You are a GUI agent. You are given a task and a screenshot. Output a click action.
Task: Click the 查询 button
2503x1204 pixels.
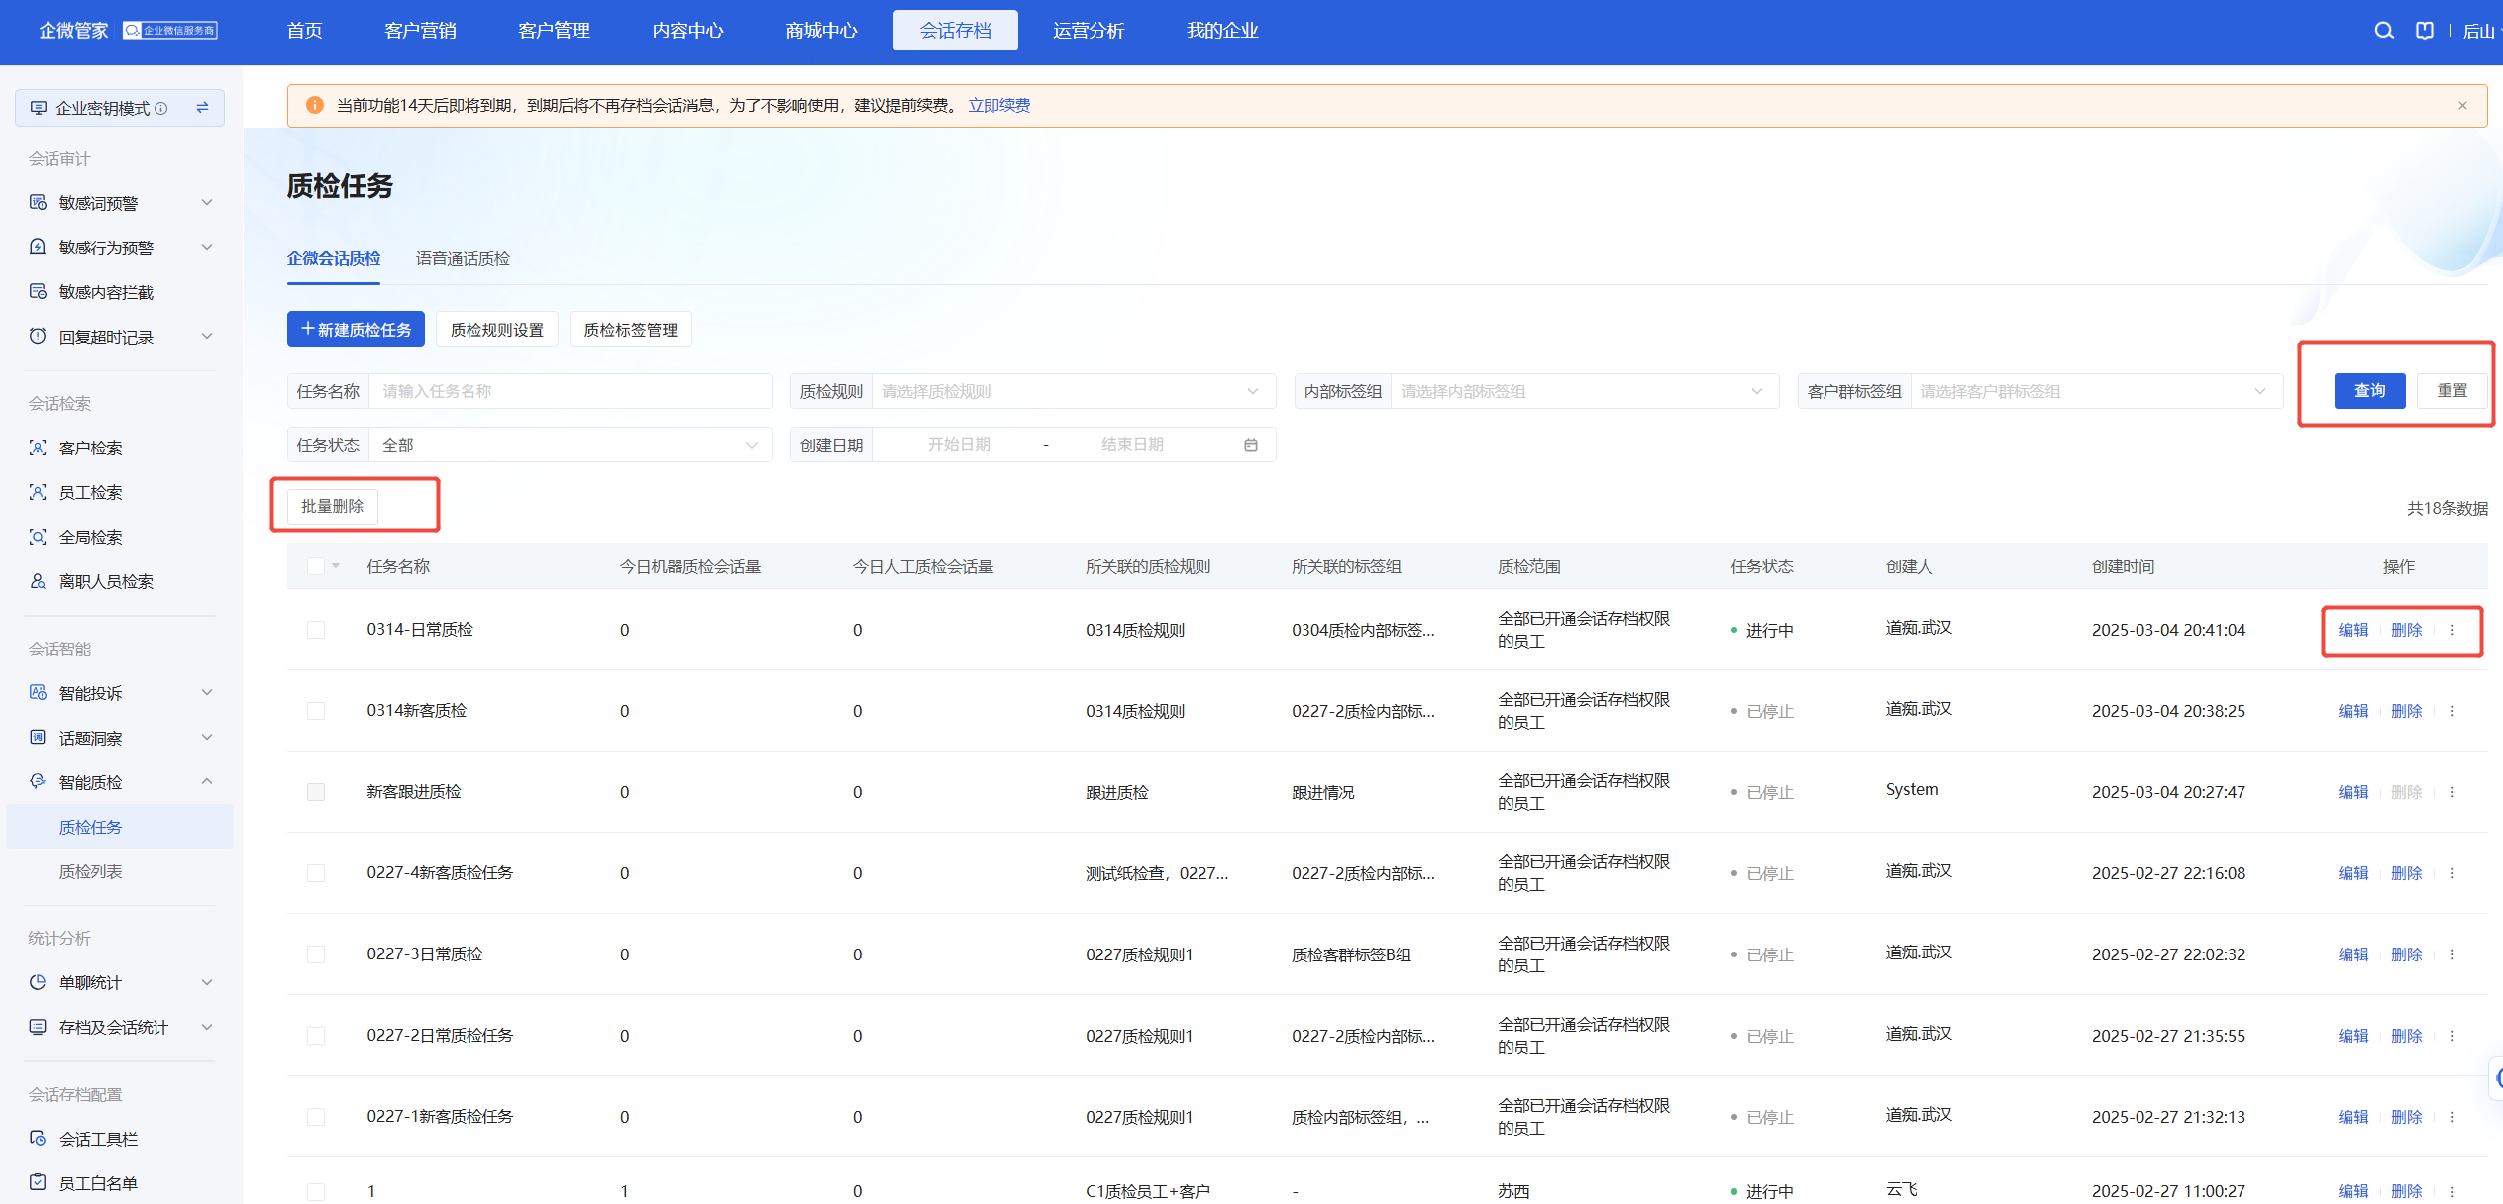[2369, 390]
